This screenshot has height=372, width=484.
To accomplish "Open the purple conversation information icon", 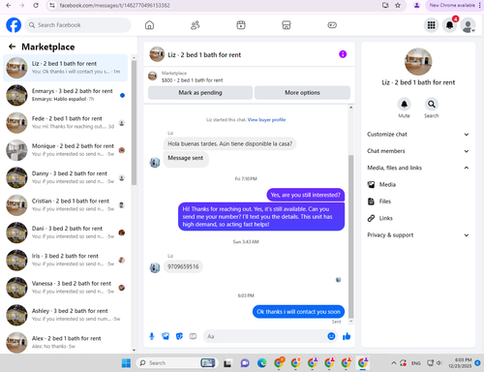I will point(343,54).
